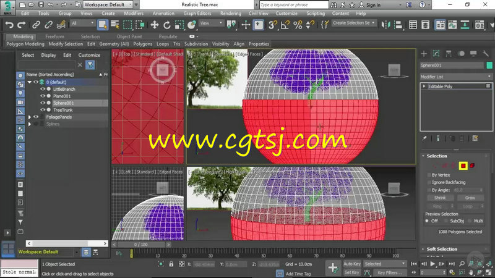Click the Play Animation button
The image size is (495, 278).
click(433, 264)
